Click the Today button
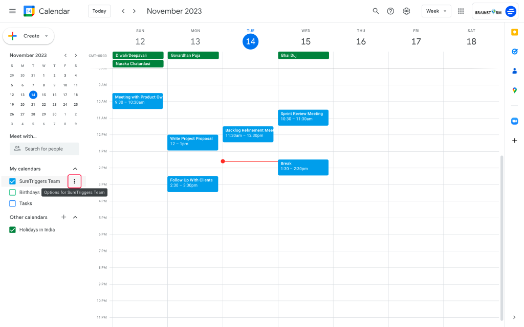This screenshot has height=327, width=524. point(99,11)
